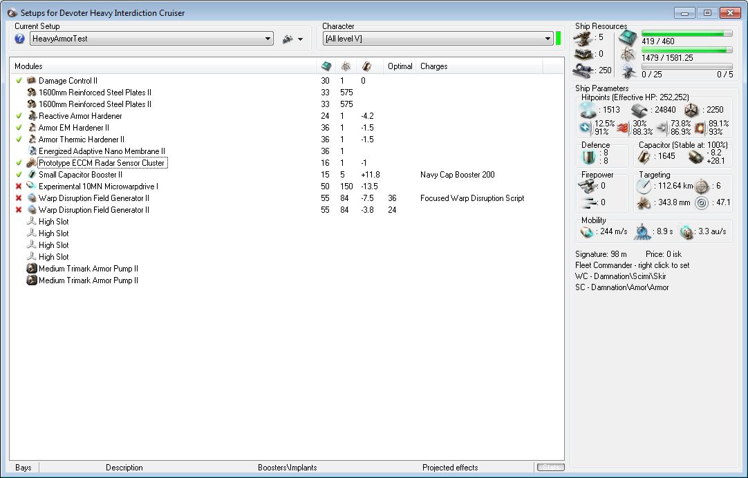
Task: Open the Bays tab
Action: coord(24,468)
